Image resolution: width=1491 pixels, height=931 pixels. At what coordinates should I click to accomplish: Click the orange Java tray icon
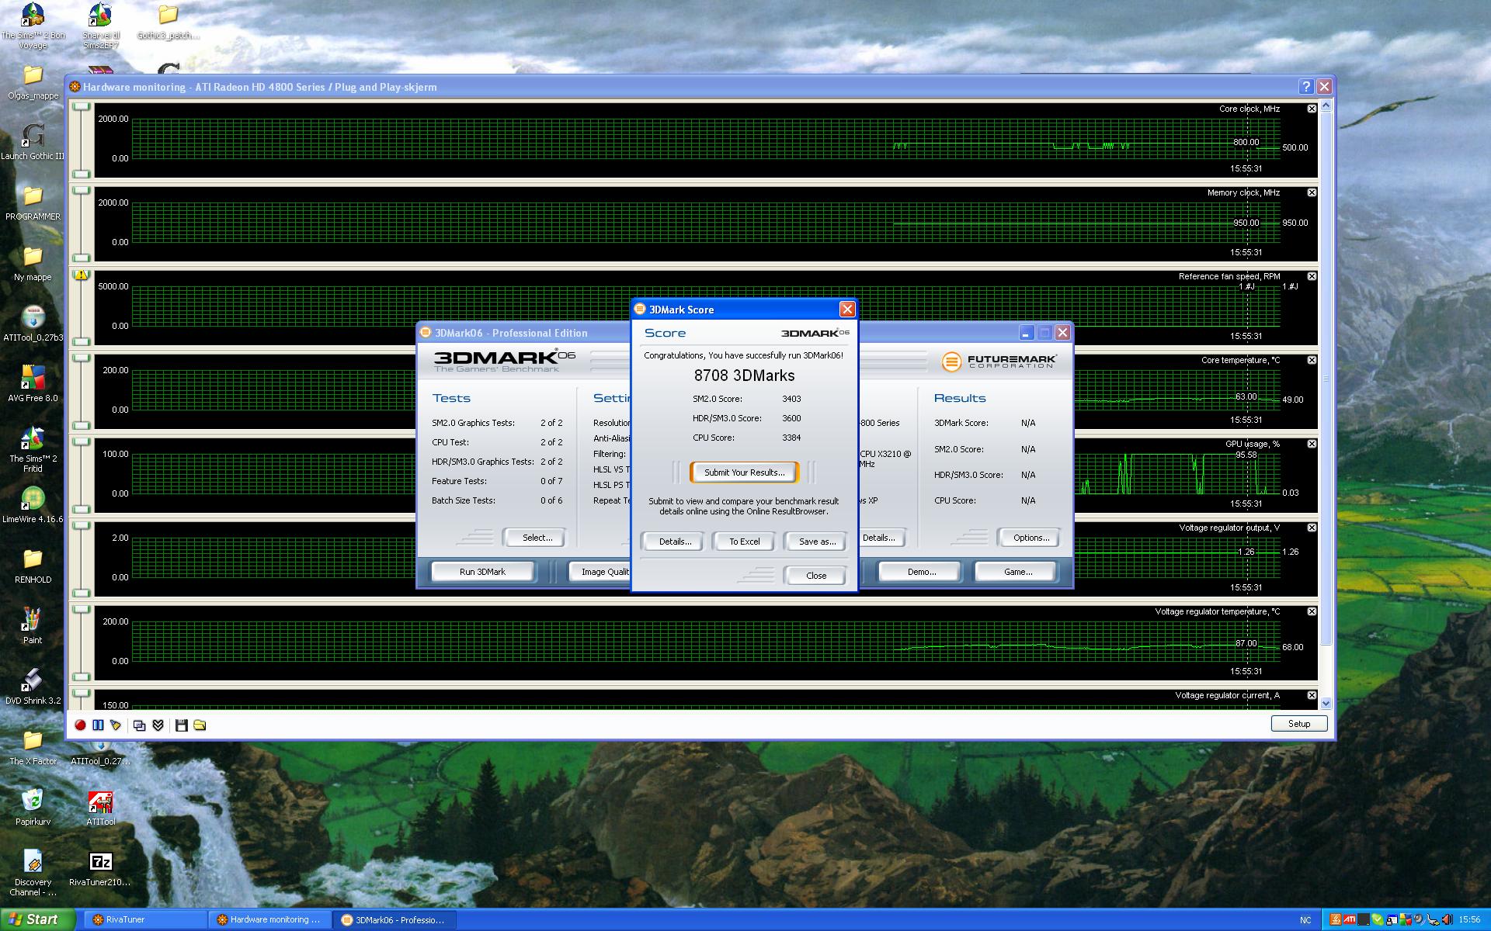pos(1336,920)
